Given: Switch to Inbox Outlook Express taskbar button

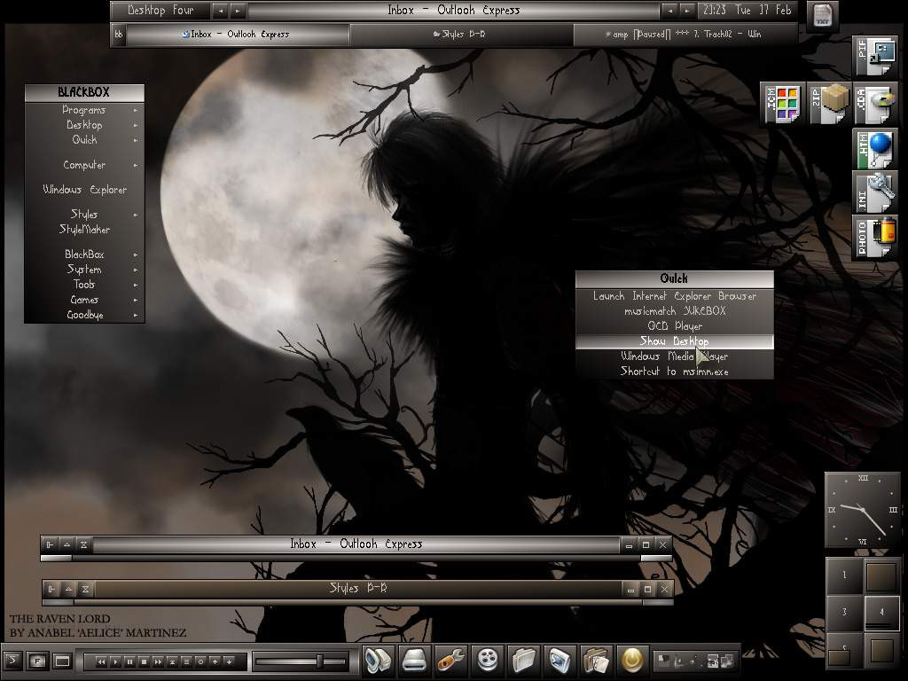Looking at the screenshot, I should point(238,35).
